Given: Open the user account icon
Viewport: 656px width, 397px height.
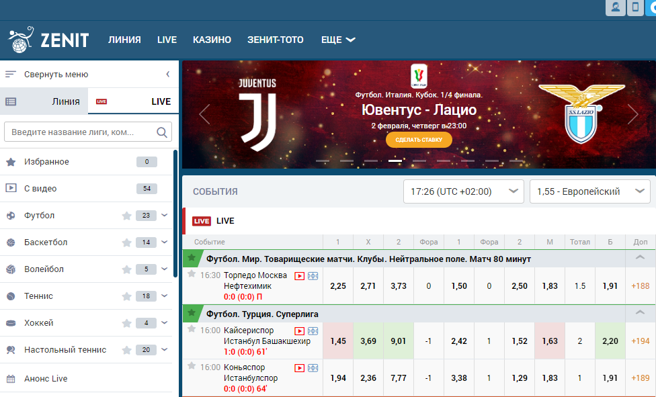Looking at the screenshot, I should point(616,7).
